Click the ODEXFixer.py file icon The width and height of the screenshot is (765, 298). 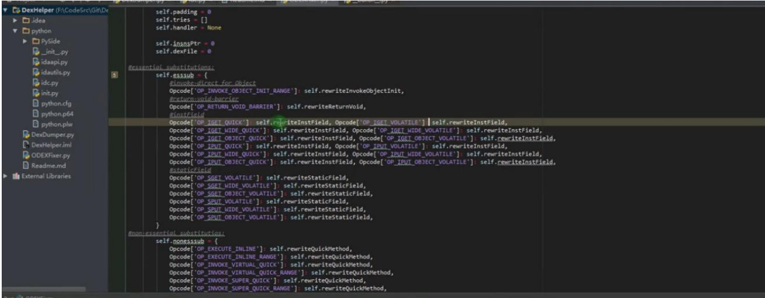coord(26,155)
